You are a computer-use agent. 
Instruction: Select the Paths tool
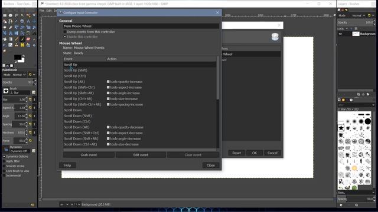pos(11,21)
